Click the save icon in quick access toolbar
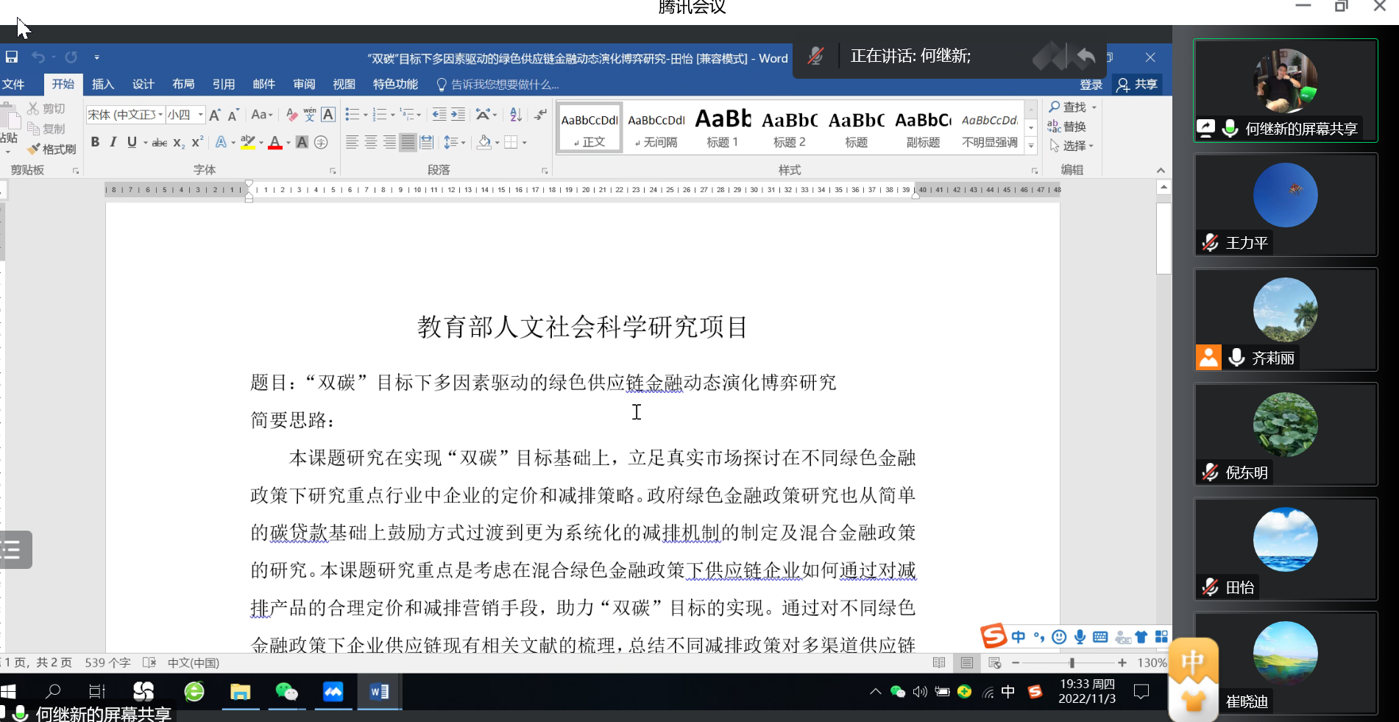This screenshot has width=1399, height=722. (x=12, y=57)
